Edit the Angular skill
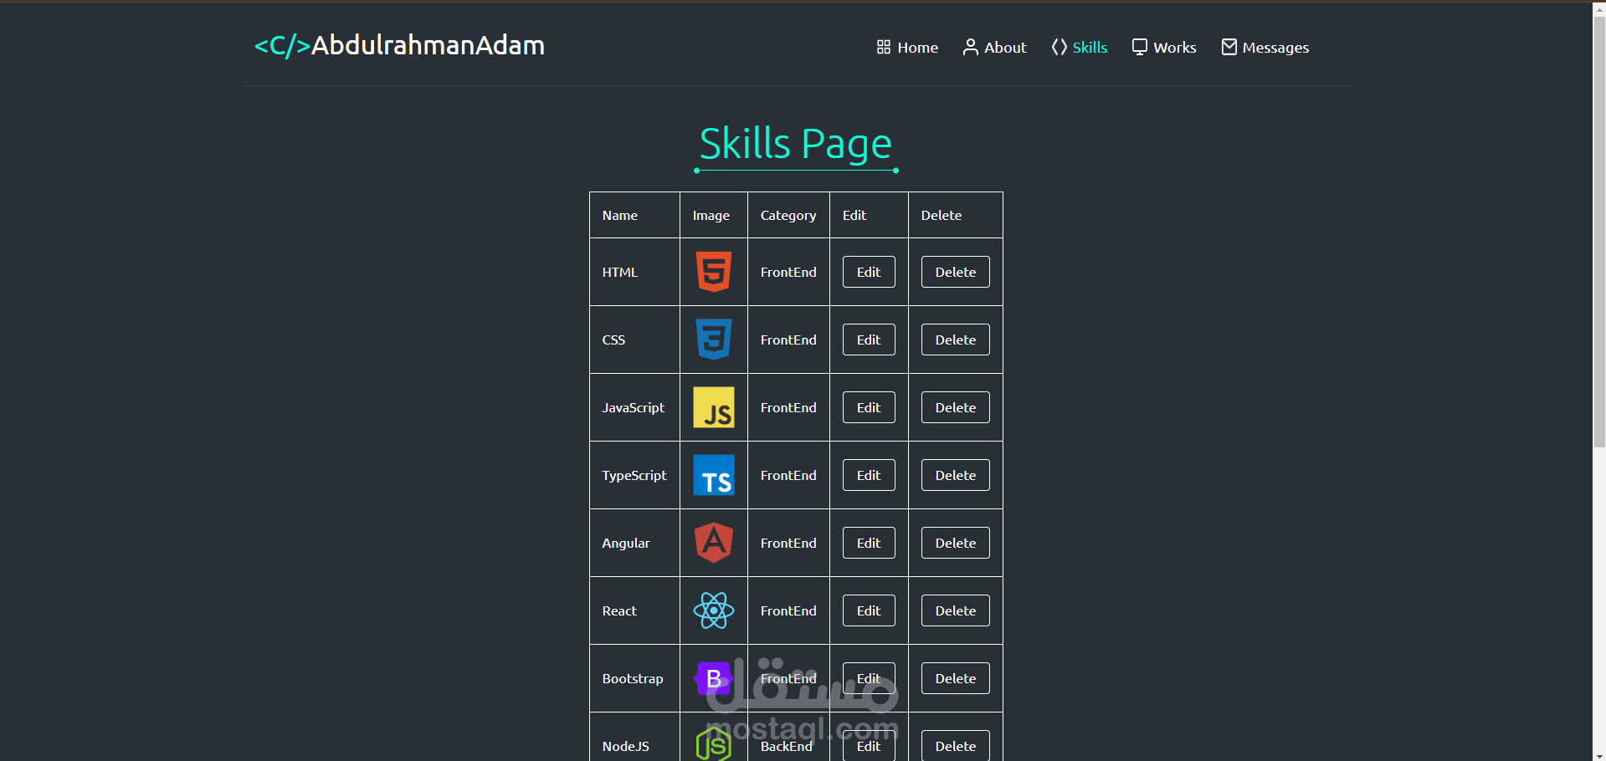The image size is (1606, 761). [x=869, y=543]
